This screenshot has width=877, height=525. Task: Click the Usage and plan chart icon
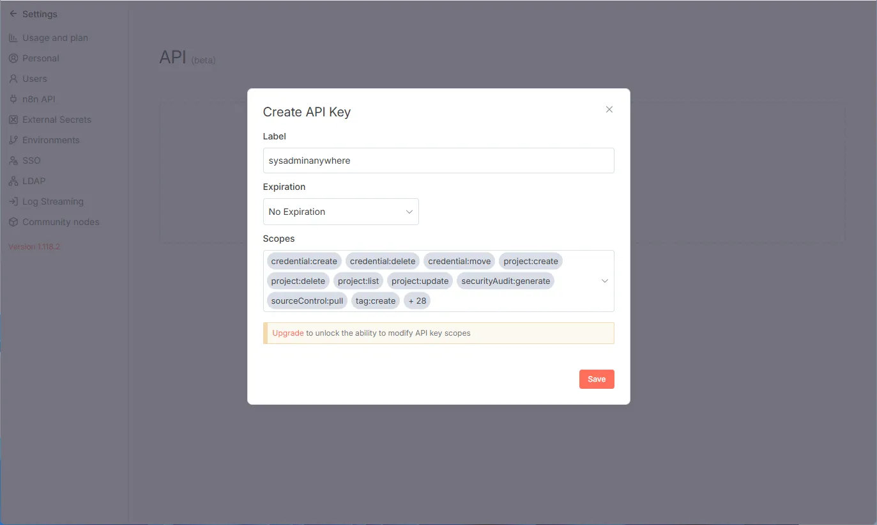click(13, 38)
